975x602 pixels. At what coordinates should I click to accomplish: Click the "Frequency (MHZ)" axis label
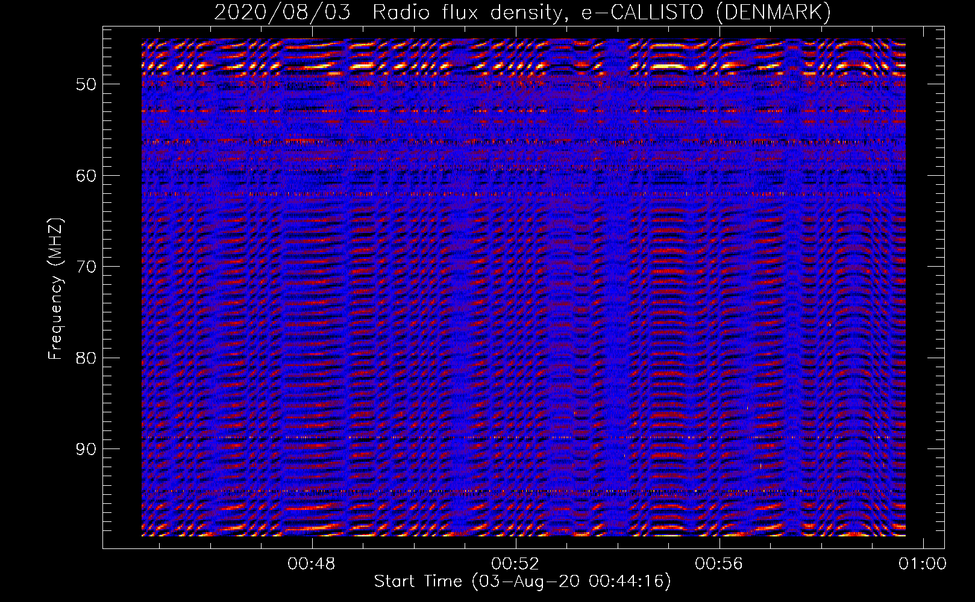coord(55,289)
